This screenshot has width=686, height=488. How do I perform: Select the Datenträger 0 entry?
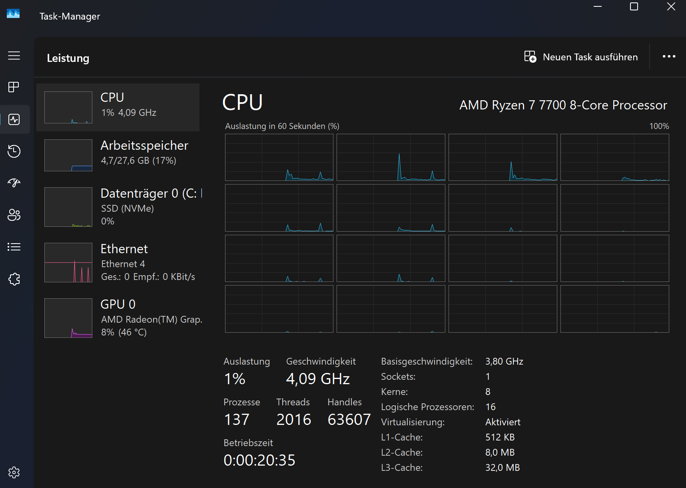tap(118, 207)
